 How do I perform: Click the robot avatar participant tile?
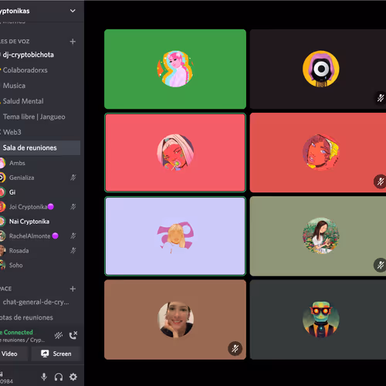[318, 320]
